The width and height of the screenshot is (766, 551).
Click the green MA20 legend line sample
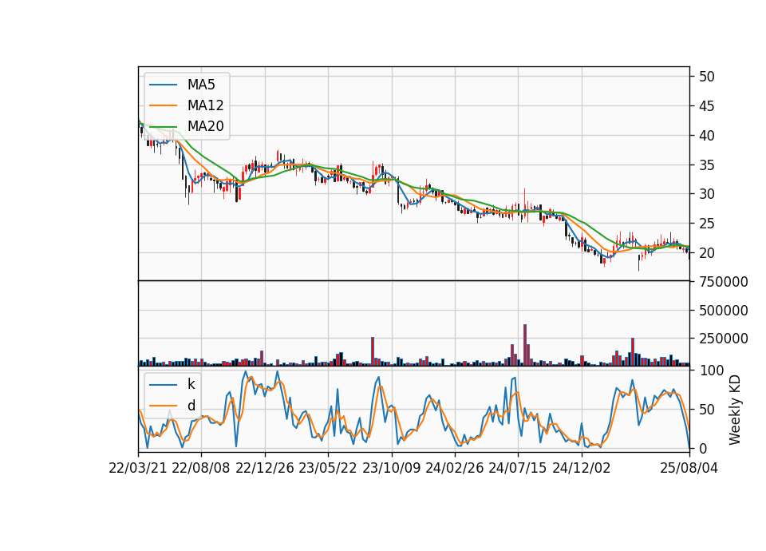pyautogui.click(x=163, y=126)
